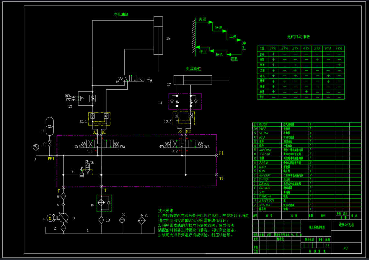
Task: Select the return filter diamond numbered 18
Action: point(101,220)
